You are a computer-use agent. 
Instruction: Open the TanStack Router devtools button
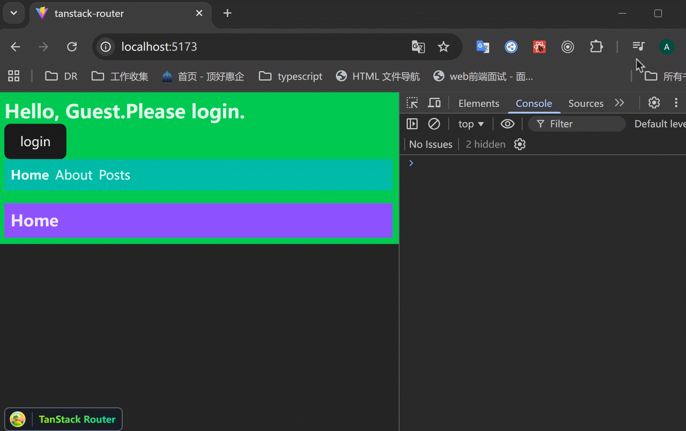pyautogui.click(x=63, y=419)
